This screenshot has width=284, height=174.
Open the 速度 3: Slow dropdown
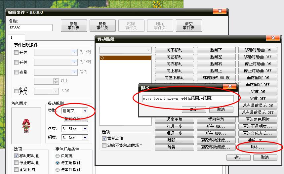pyautogui.click(x=75, y=129)
